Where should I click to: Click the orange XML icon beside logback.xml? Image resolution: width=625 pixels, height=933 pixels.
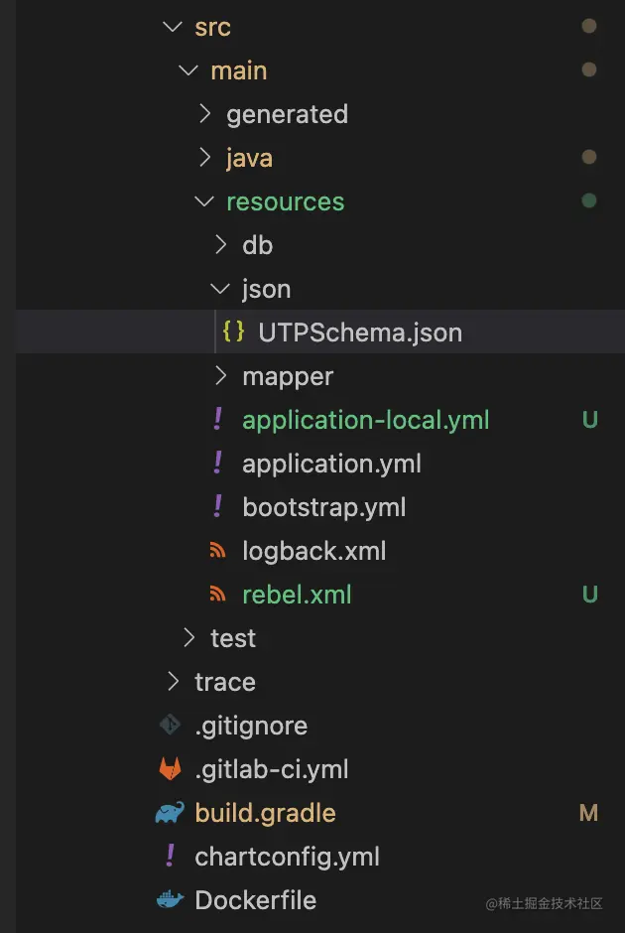click(x=218, y=551)
